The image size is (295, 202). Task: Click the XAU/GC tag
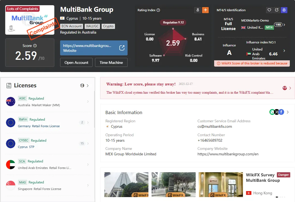[92, 26]
